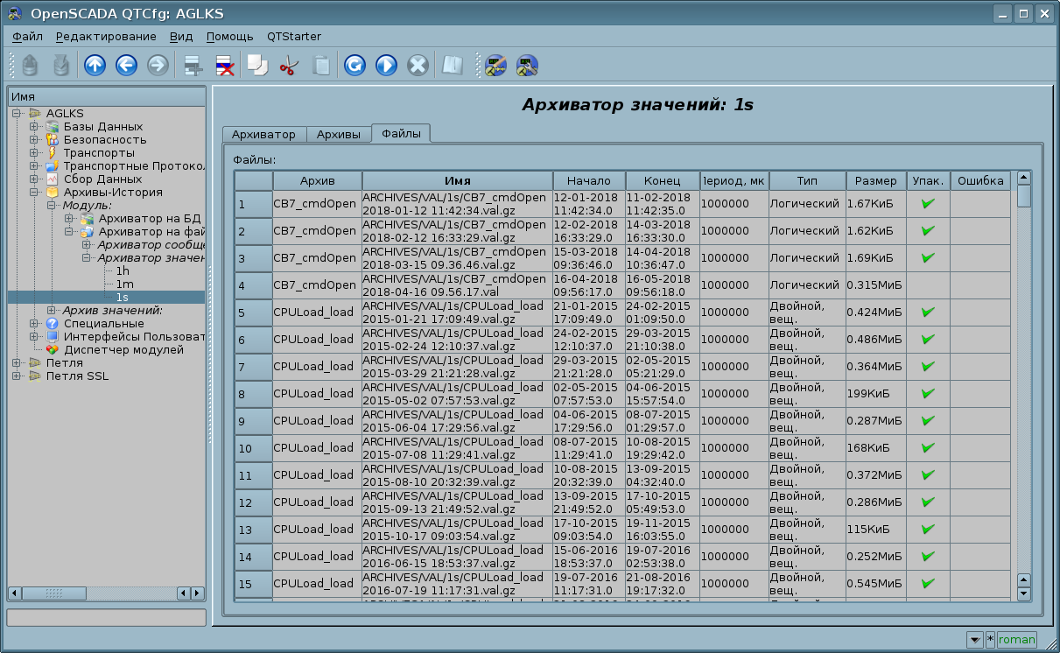Open the Редактирование menu
The image size is (1060, 653).
pyautogui.click(x=106, y=36)
